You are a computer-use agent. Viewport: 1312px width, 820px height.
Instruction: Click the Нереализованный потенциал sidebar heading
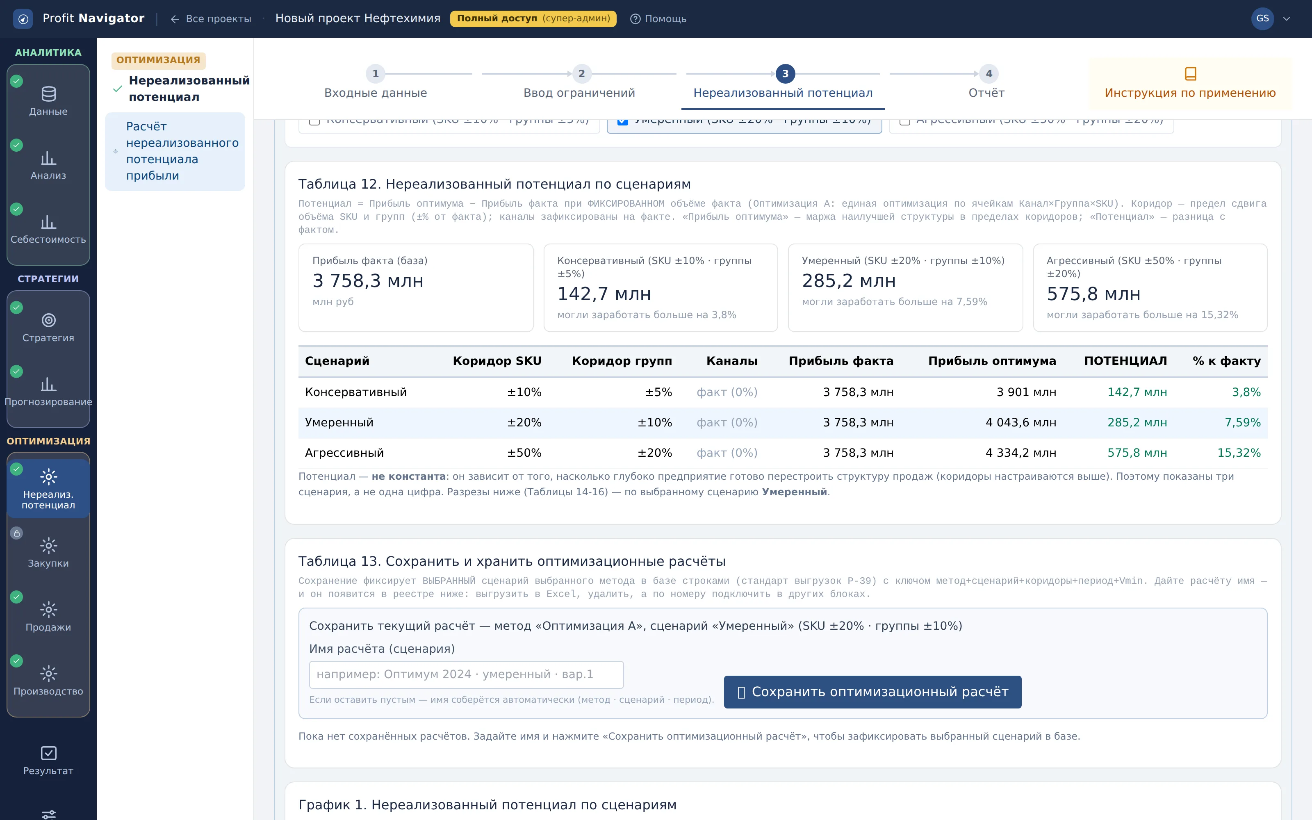tap(189, 89)
